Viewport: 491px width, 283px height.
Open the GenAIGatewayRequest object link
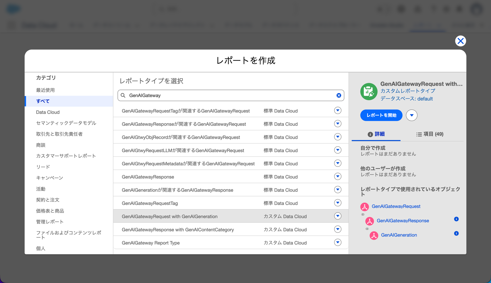click(x=396, y=206)
